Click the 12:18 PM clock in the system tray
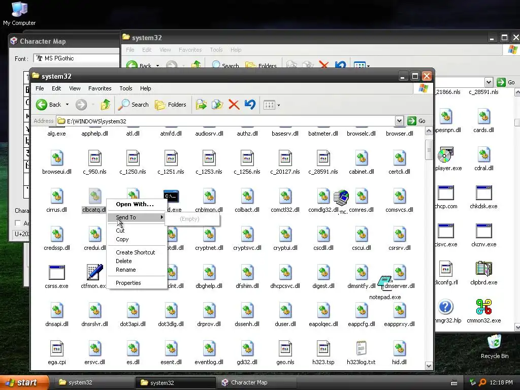The width and height of the screenshot is (520, 390). coord(501,382)
